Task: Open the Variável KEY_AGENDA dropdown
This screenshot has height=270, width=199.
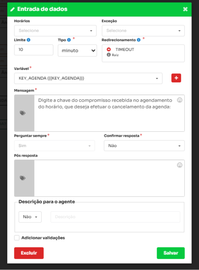Action: point(88,78)
